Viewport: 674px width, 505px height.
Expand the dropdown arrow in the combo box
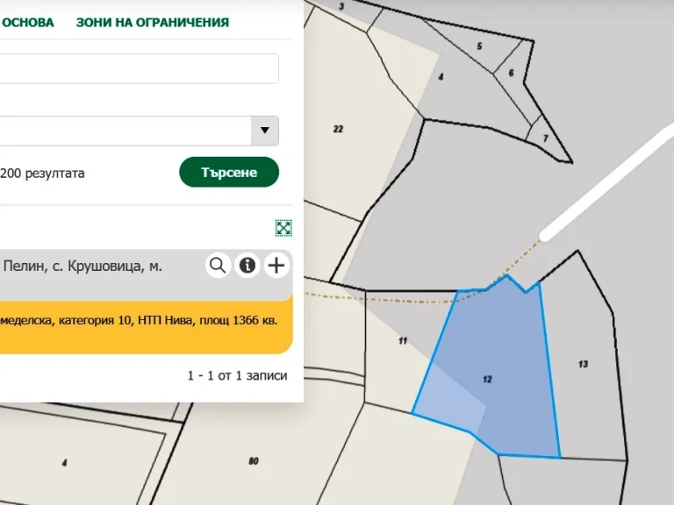265,131
